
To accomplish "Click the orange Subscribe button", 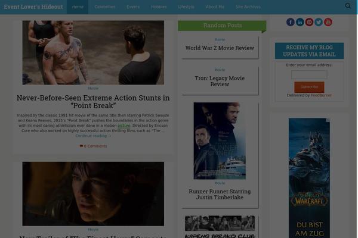I will (309, 87).
